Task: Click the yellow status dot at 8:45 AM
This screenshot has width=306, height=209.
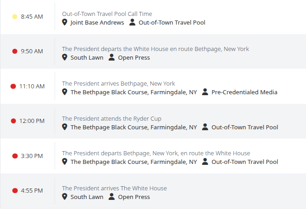Action: pos(15,16)
